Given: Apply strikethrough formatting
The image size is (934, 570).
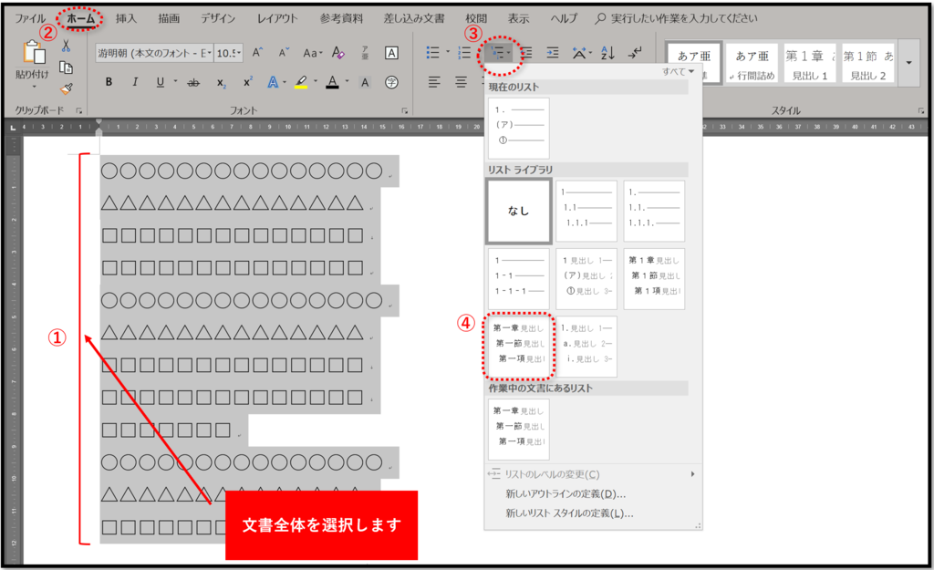Looking at the screenshot, I should 192,80.
